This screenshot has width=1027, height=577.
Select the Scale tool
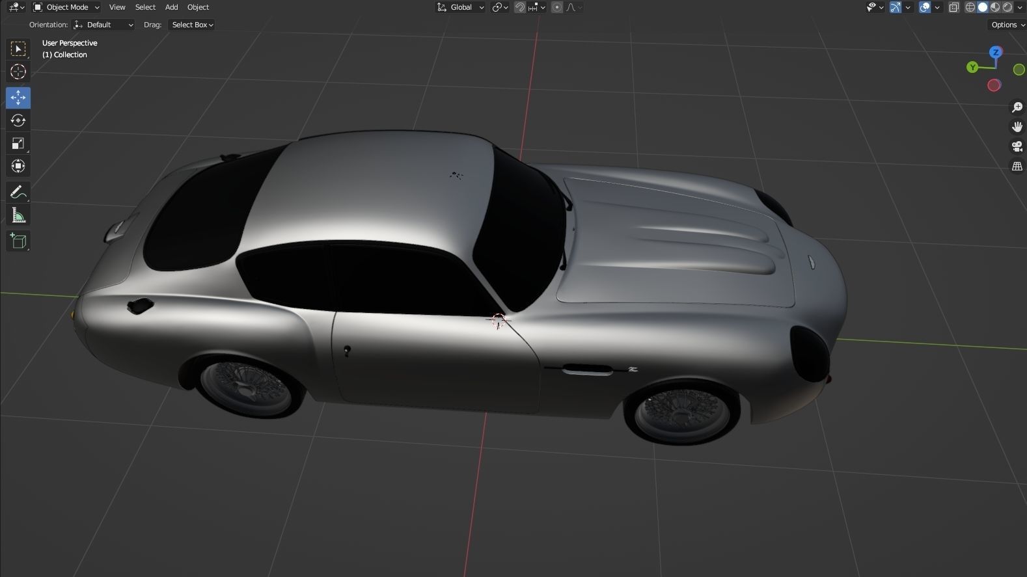click(18, 143)
